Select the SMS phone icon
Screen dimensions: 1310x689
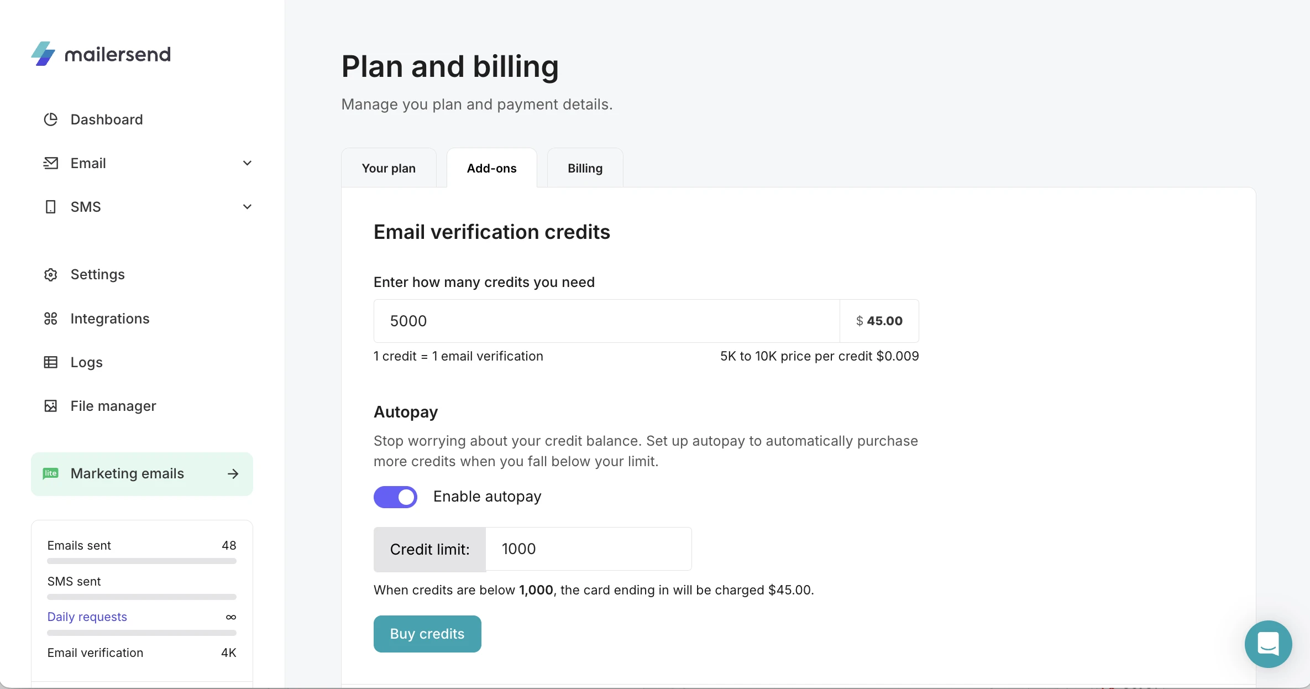[50, 206]
